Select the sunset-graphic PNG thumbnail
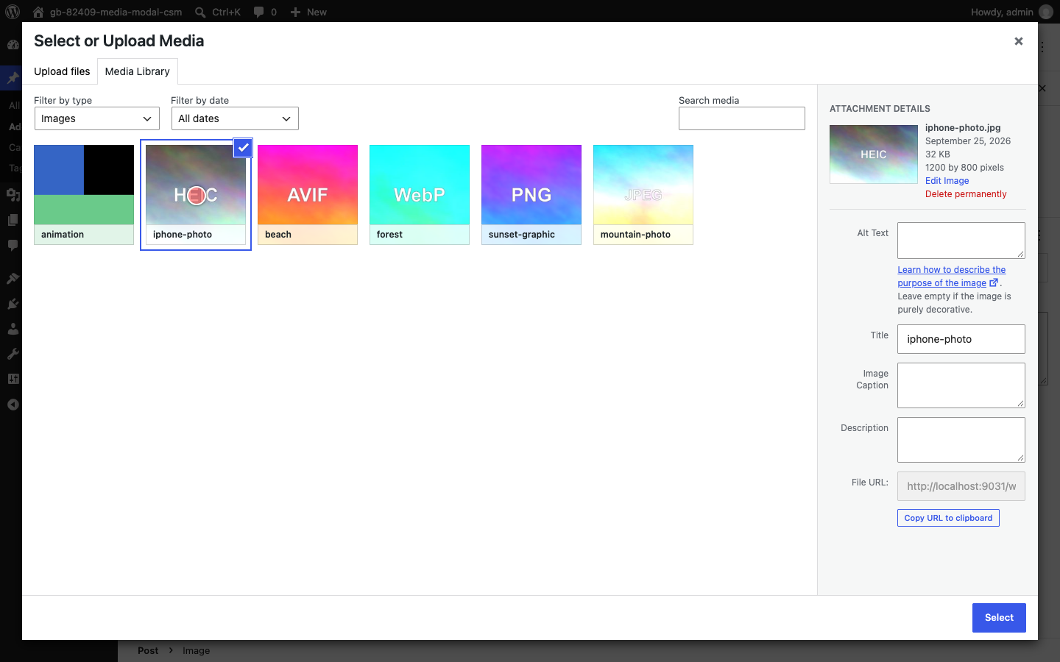Screen dimensions: 1060x662 pos(531,195)
